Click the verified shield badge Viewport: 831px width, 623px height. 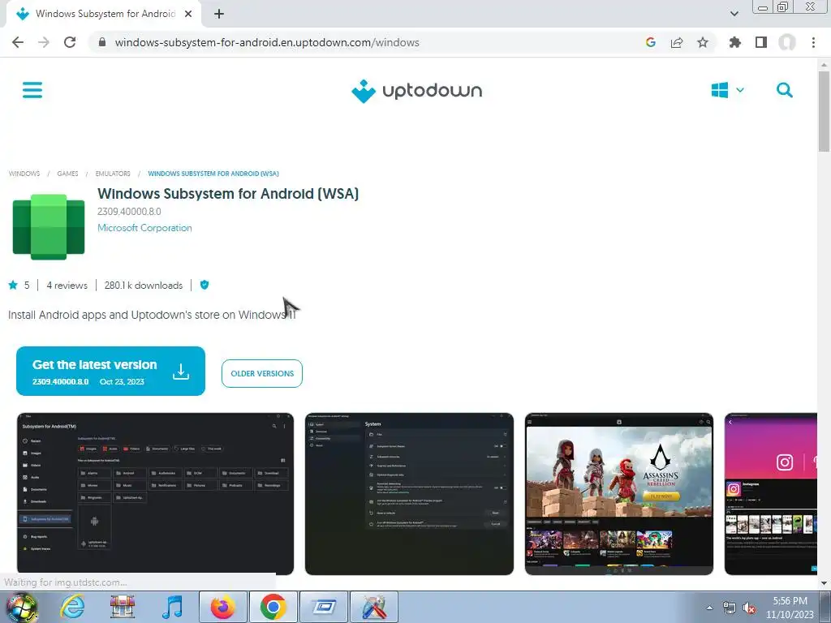tap(205, 285)
